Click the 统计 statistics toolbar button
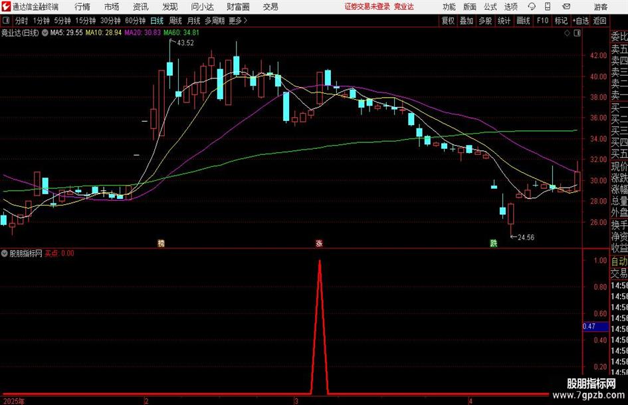 pos(504,21)
